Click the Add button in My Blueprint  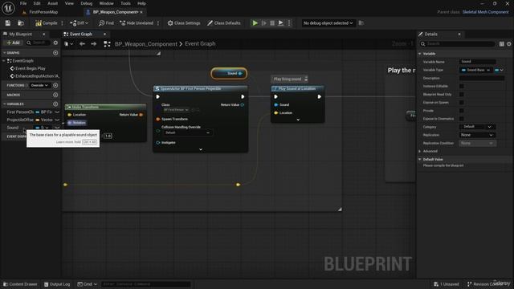pyautogui.click(x=14, y=43)
